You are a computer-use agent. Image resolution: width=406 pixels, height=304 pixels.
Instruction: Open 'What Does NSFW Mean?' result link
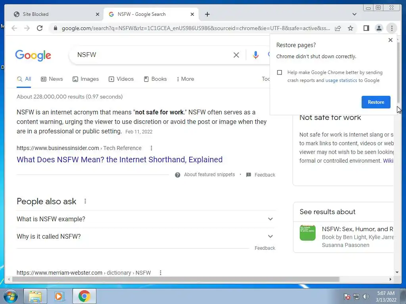(x=119, y=160)
